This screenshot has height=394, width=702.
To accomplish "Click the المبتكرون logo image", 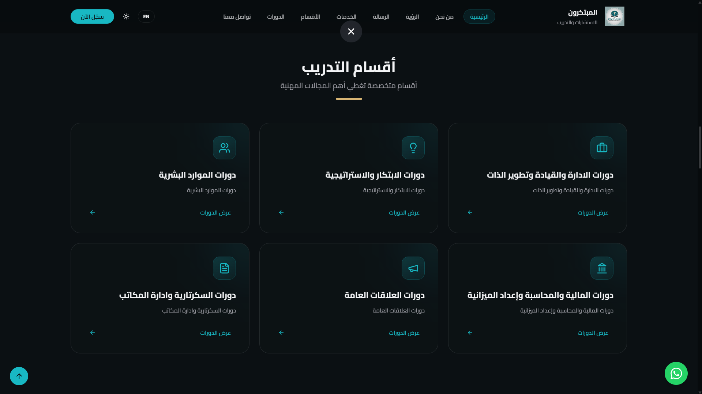I will click(614, 16).
